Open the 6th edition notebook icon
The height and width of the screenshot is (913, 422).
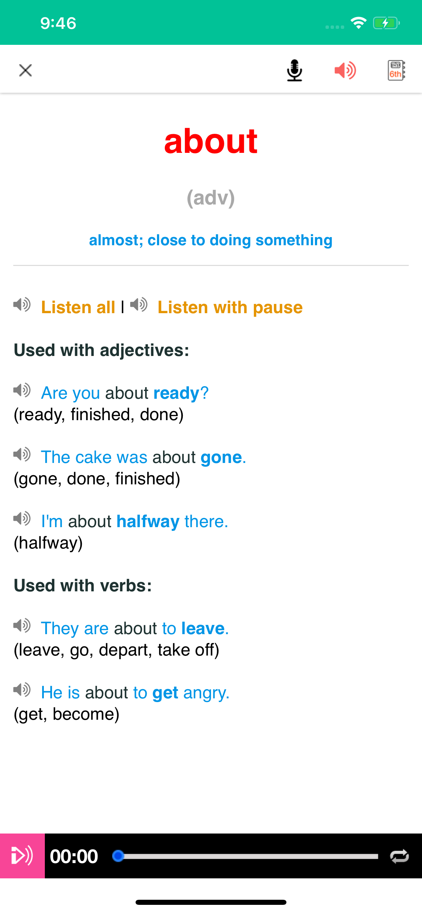pos(396,70)
